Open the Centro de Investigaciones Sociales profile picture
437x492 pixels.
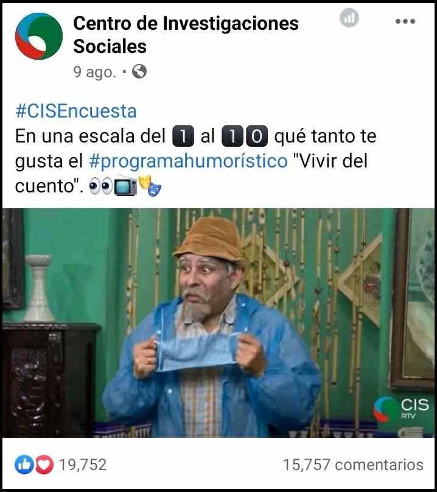point(39,36)
